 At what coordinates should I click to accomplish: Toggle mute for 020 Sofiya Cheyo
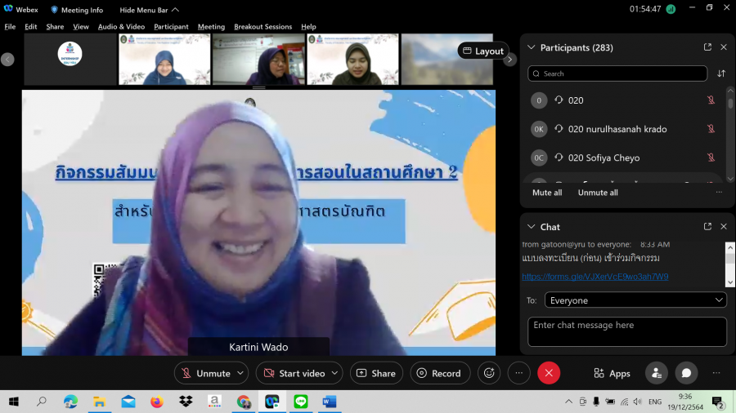[x=711, y=158]
